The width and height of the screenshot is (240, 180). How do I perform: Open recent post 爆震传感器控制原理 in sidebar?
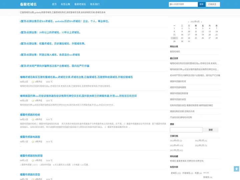click(179, 93)
